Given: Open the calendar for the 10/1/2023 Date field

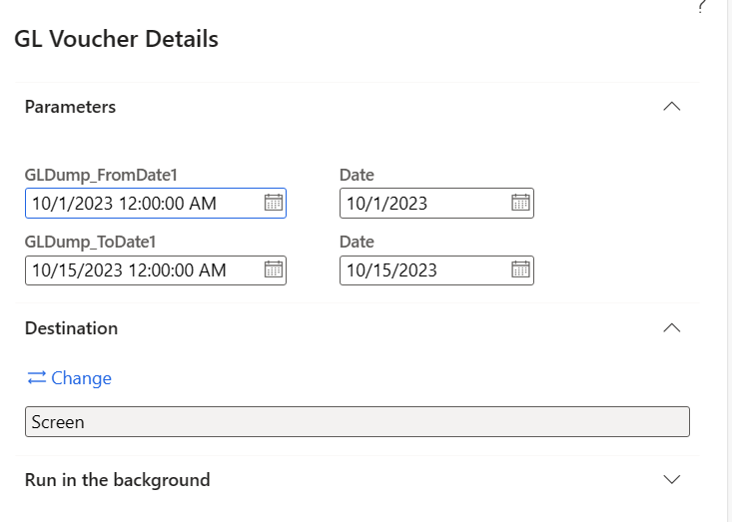Looking at the screenshot, I should point(520,203).
